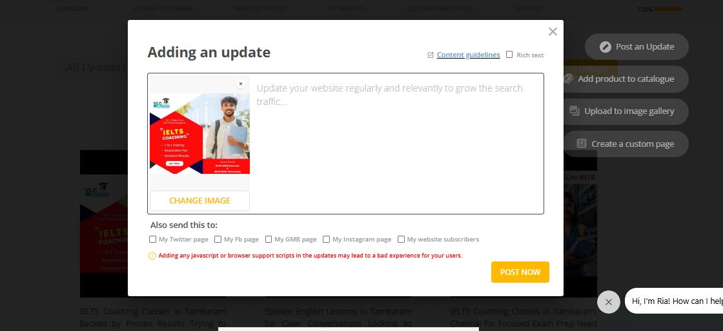Open the Manage Content menu
Screen dimensions: 723x331
click(x=261, y=9)
